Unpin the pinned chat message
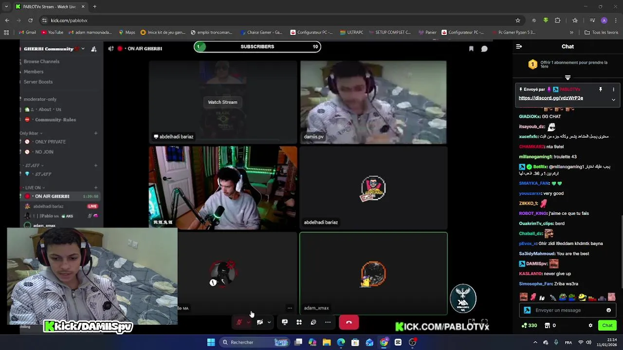 click(600, 89)
